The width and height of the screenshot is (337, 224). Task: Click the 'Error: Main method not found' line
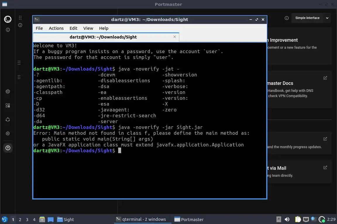tap(141, 133)
